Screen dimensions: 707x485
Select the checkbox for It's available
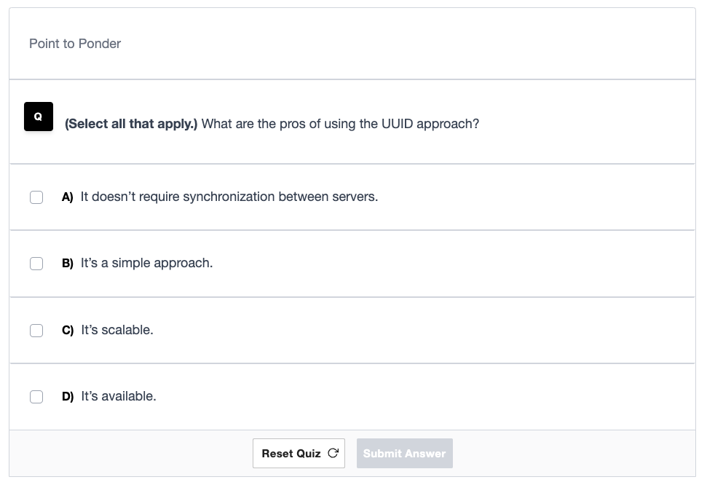point(36,397)
